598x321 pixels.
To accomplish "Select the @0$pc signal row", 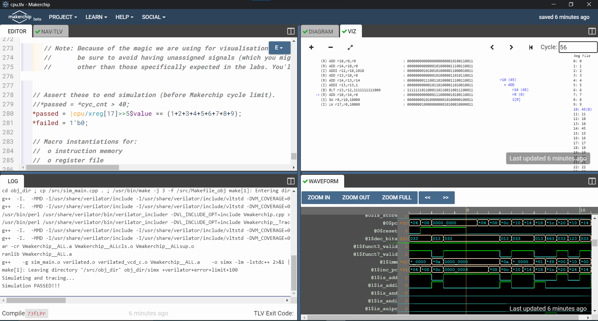I will pyautogui.click(x=390, y=223).
